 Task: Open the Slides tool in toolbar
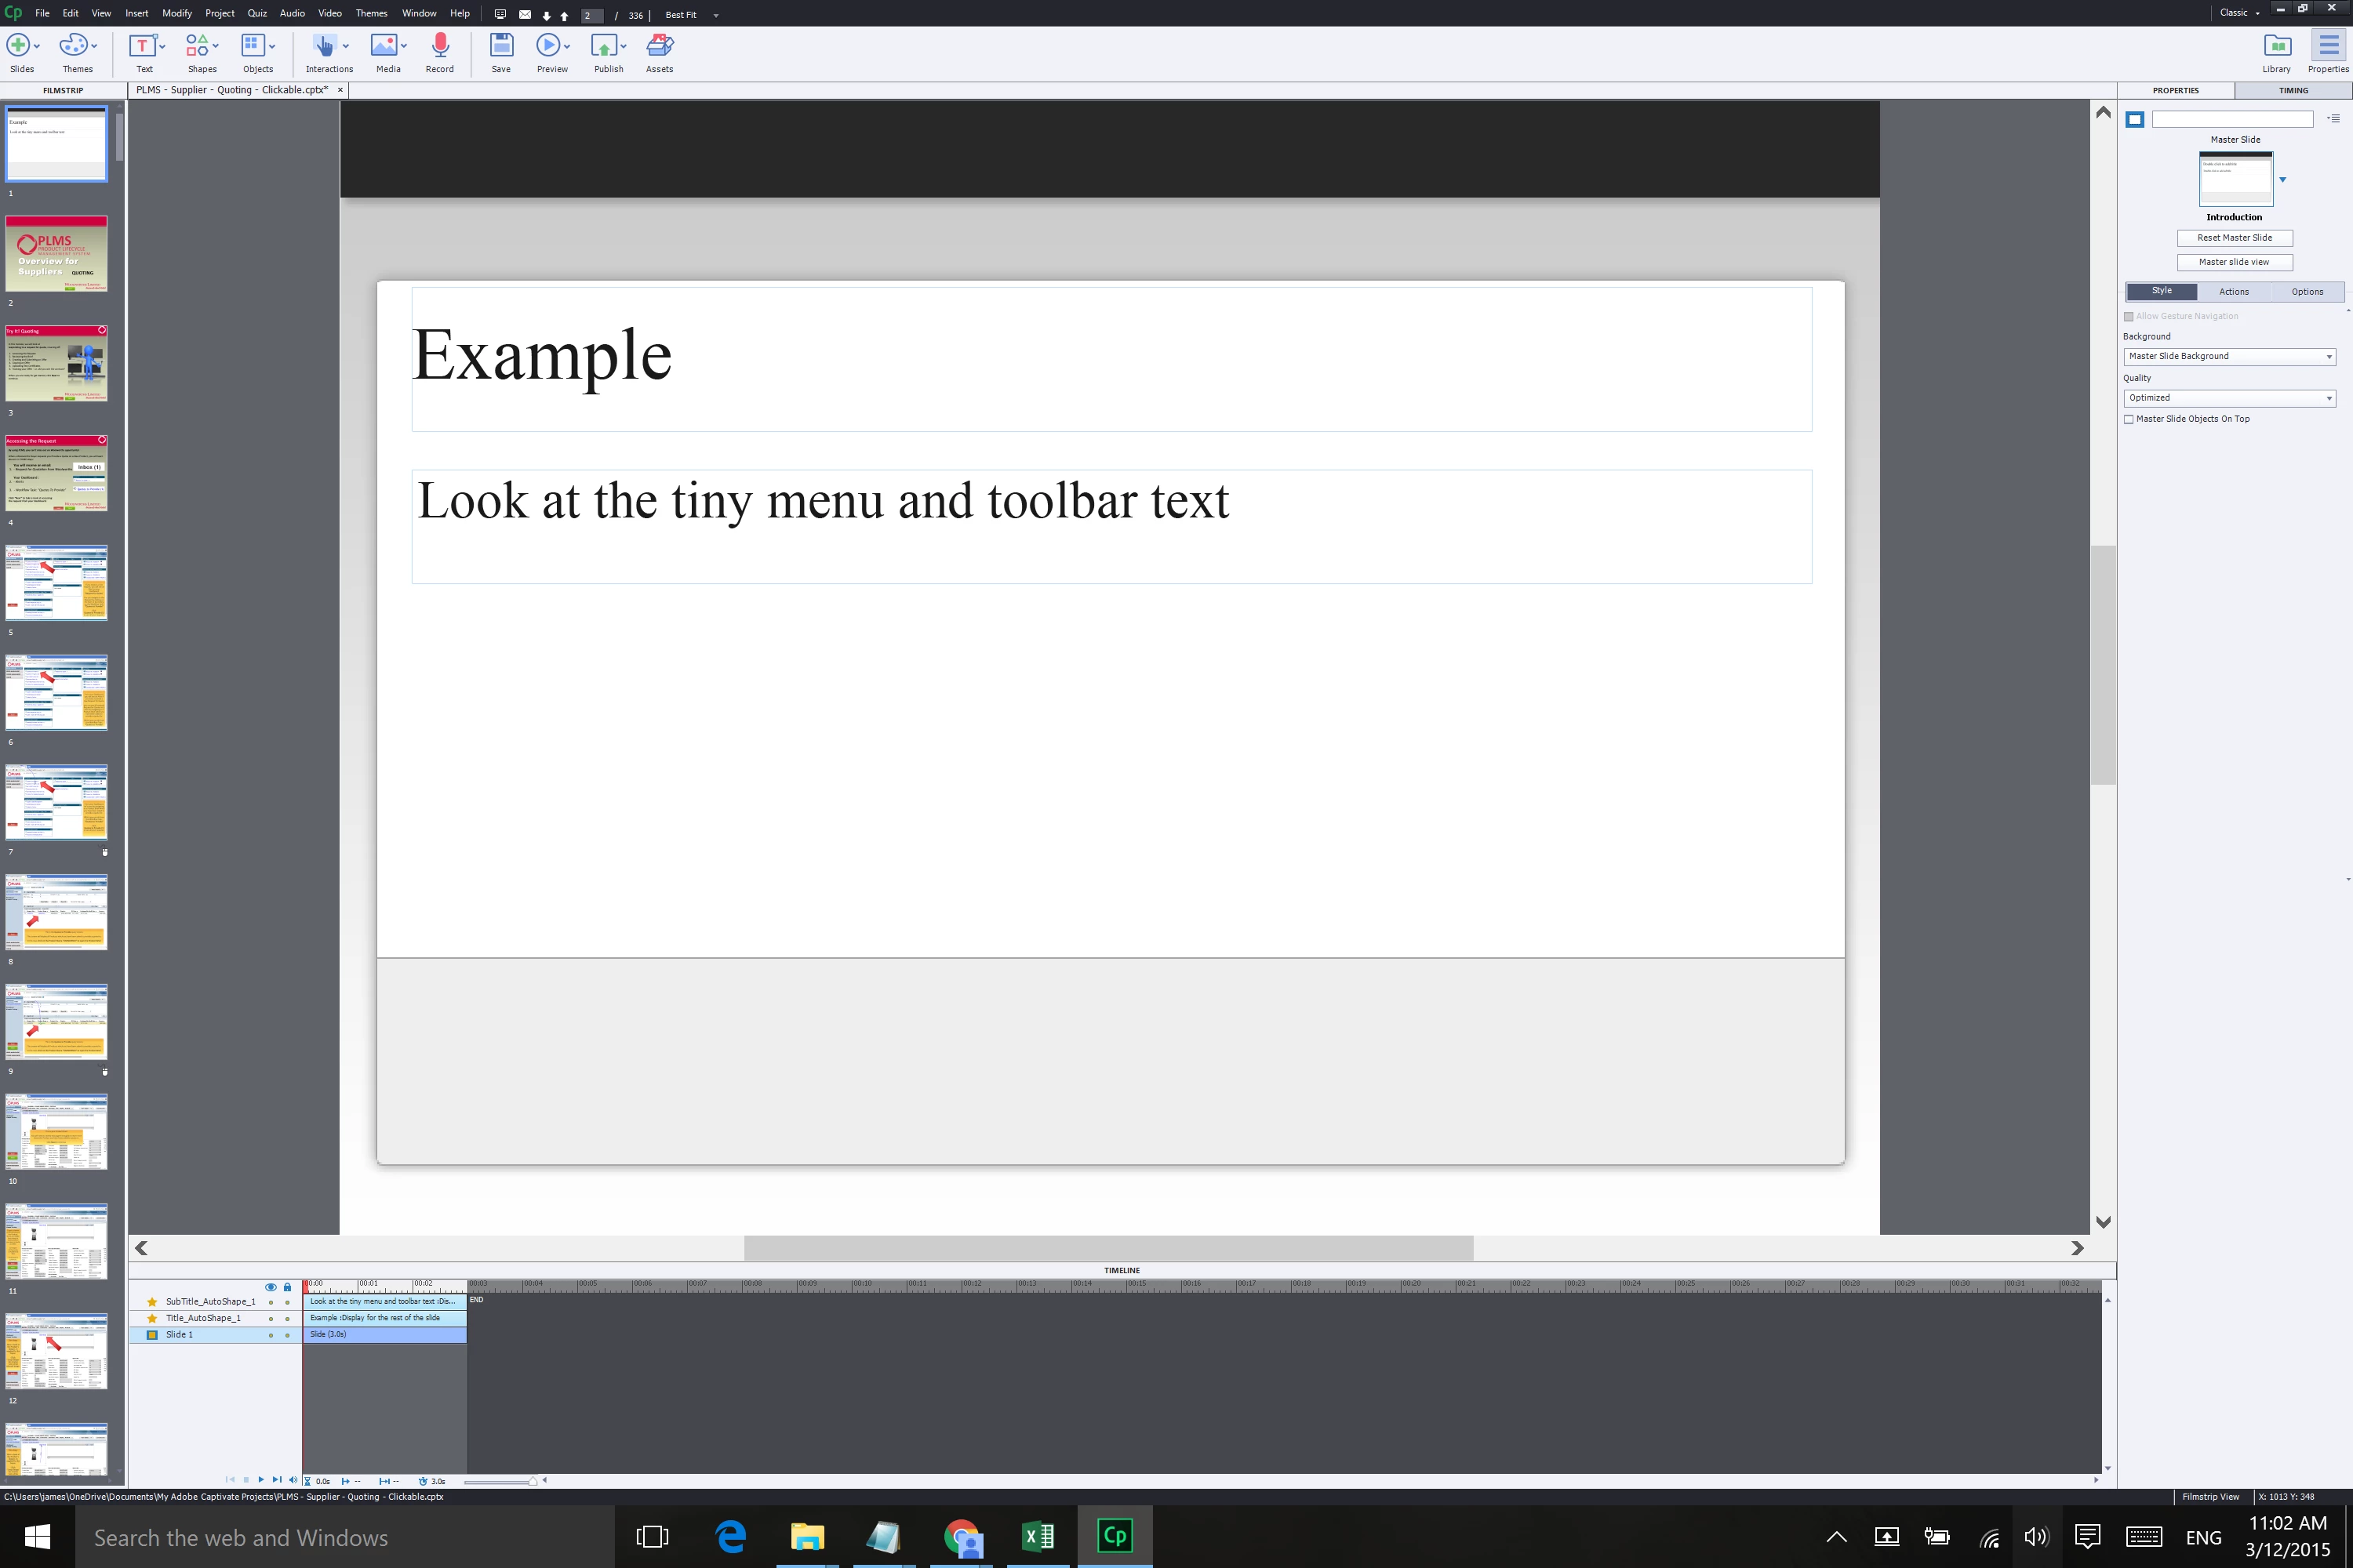coord(18,46)
